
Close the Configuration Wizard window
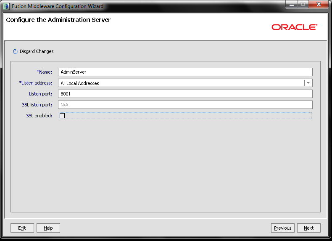click(319, 5)
